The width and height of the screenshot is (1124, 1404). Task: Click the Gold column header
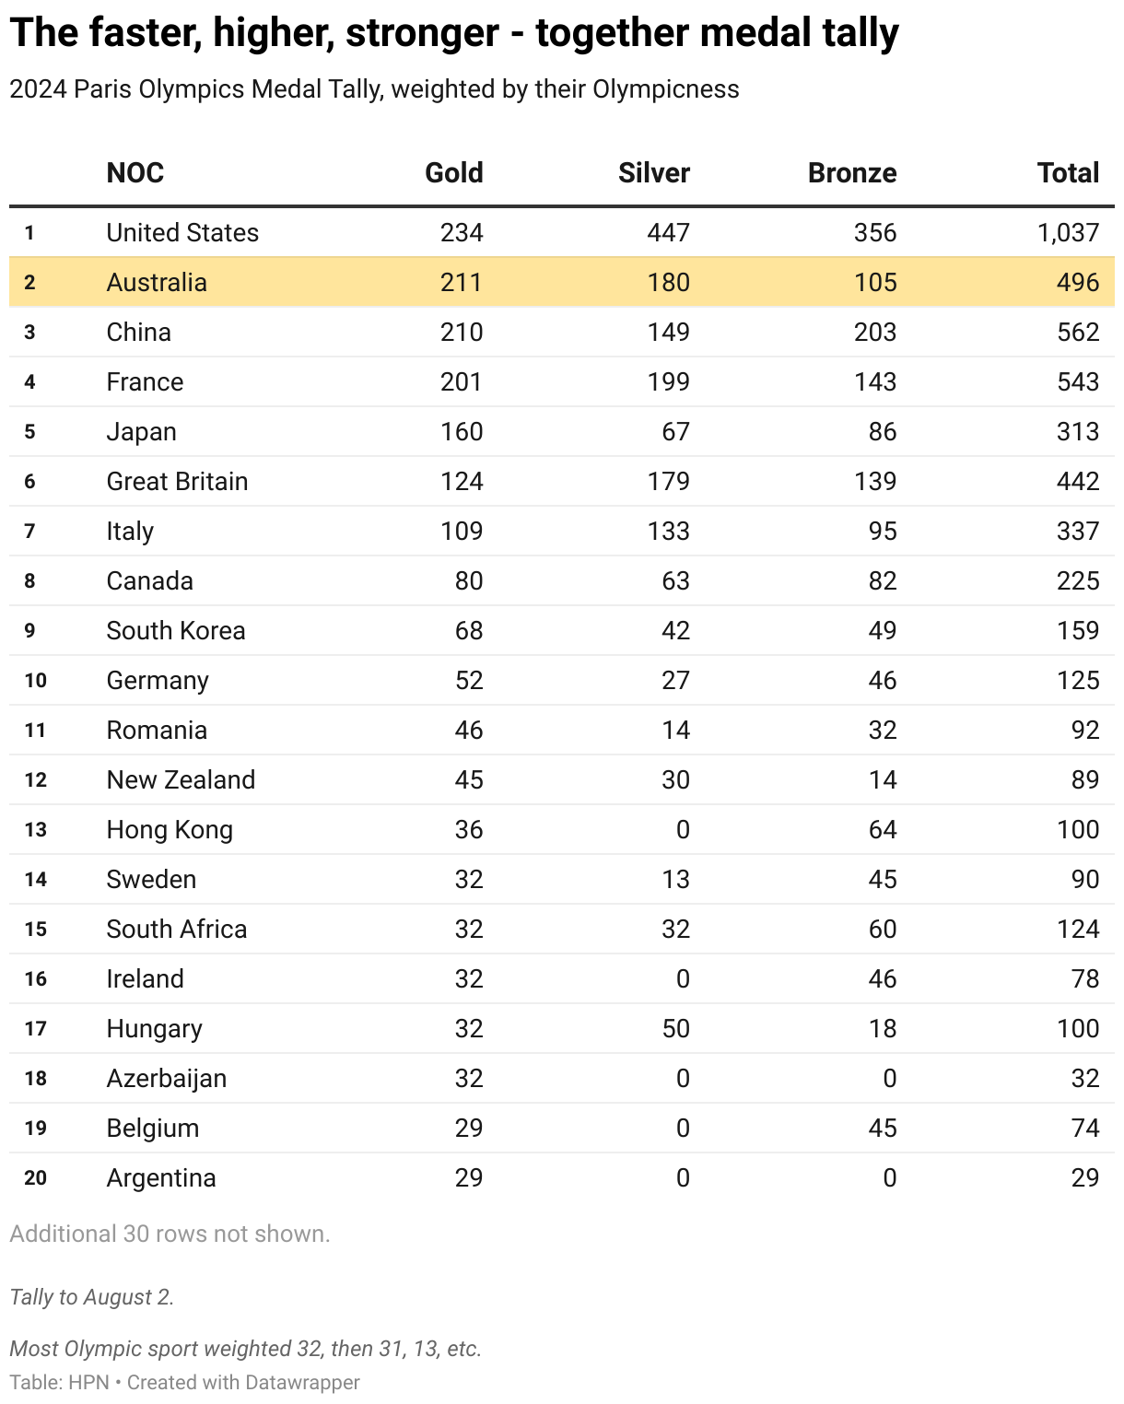(x=453, y=173)
